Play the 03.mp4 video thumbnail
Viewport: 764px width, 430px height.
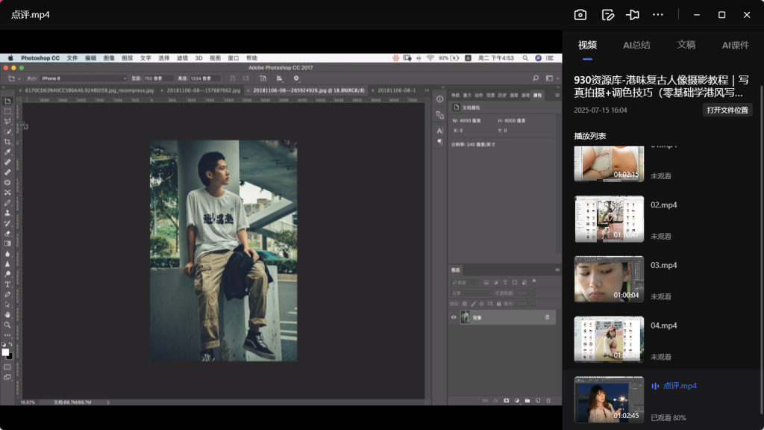[608, 278]
